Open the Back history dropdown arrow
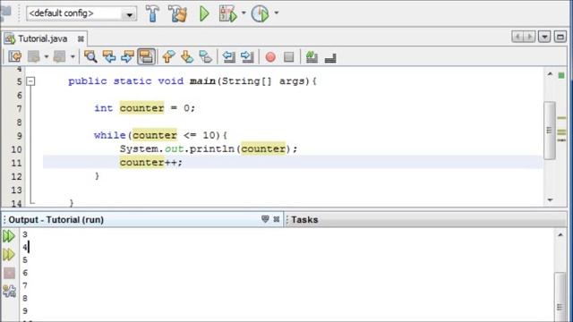Screen dimensions: 573x322 (x=47, y=56)
